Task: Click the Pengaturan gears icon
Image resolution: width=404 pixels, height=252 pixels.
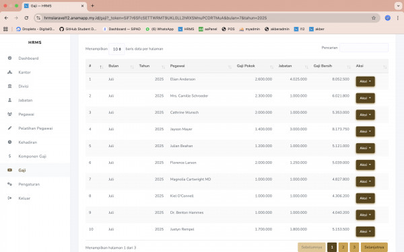Action: point(10,184)
